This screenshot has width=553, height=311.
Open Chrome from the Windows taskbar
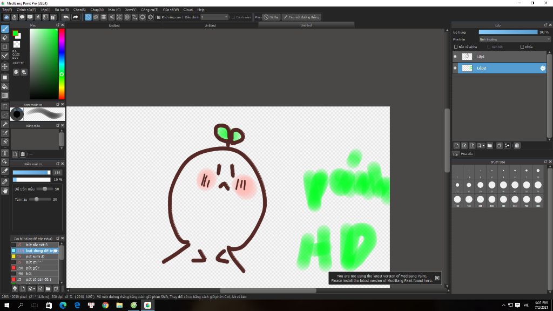coord(105,306)
